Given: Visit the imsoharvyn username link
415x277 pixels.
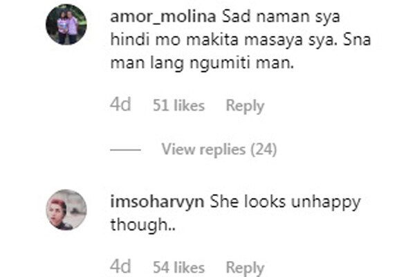Looking at the screenshot, I should [x=157, y=202].
